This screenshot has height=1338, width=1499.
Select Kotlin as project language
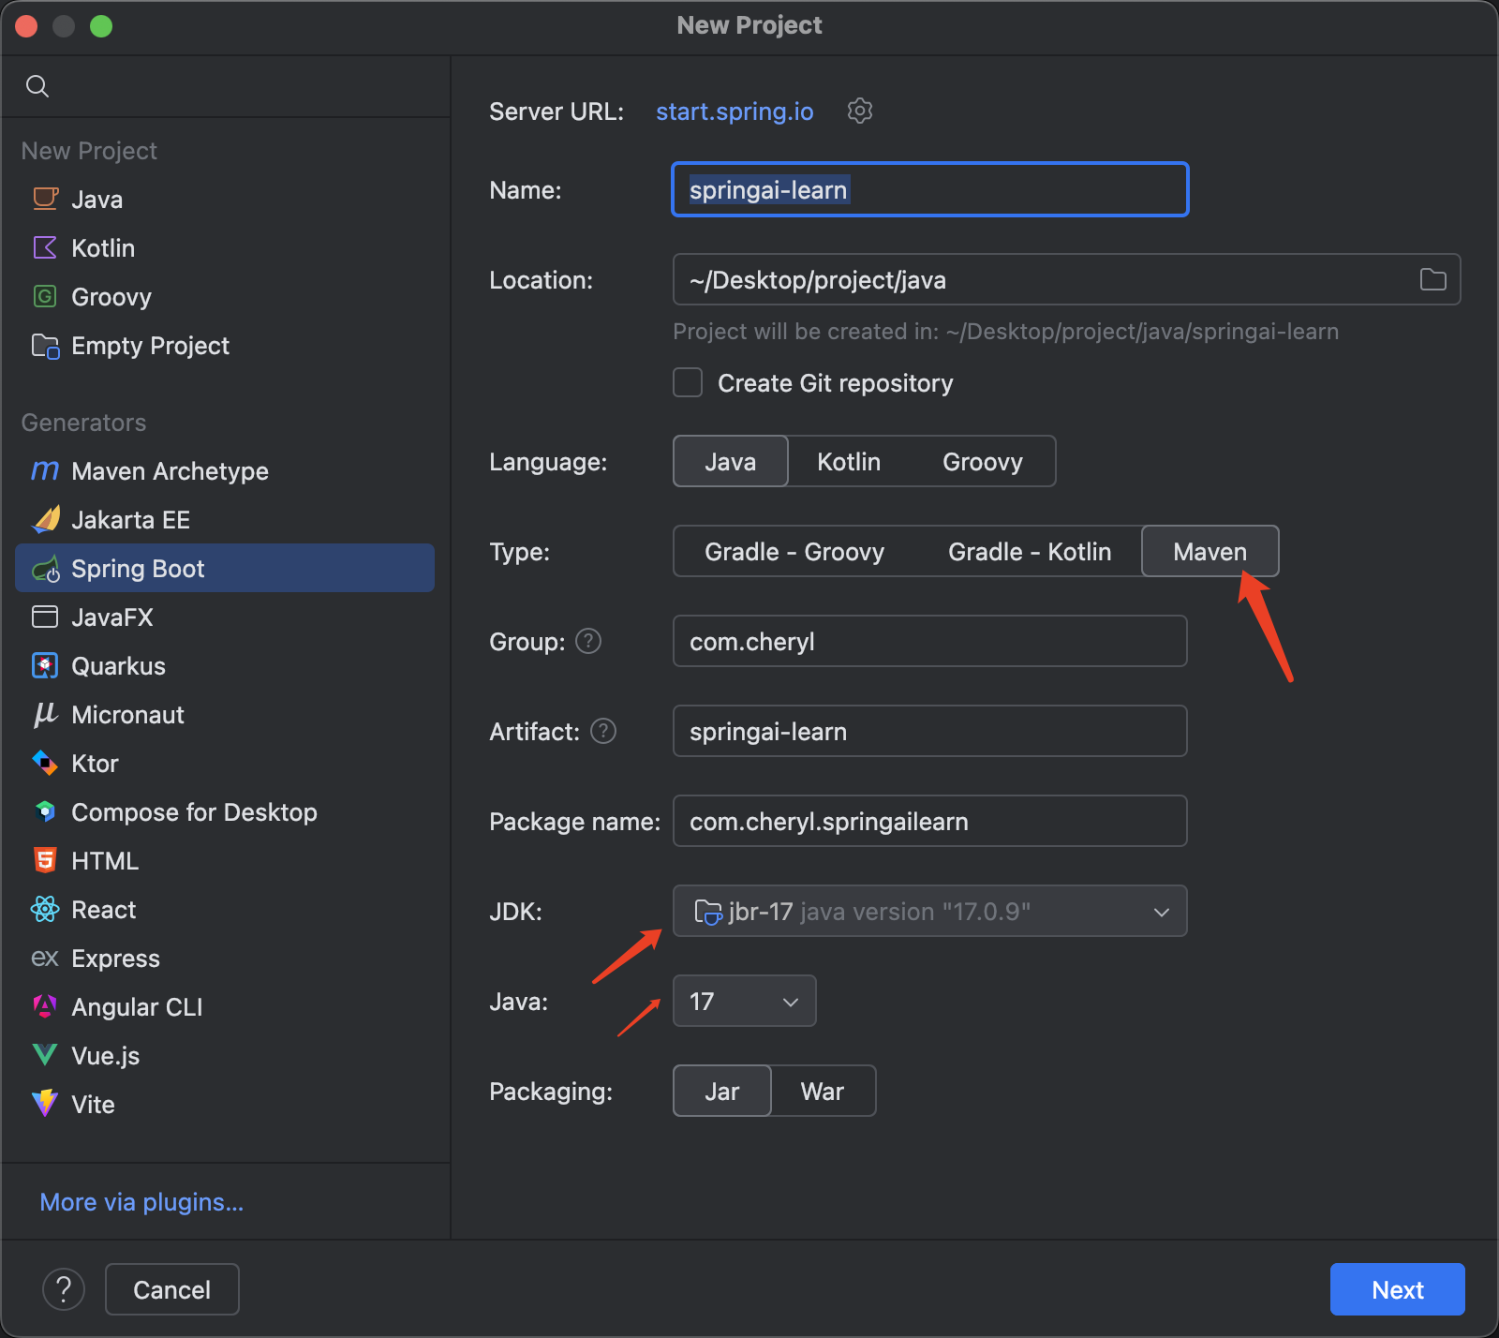pyautogui.click(x=849, y=461)
